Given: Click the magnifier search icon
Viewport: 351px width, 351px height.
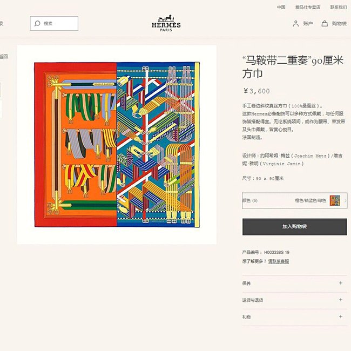Looking at the screenshot, I should pyautogui.click(x=37, y=23).
